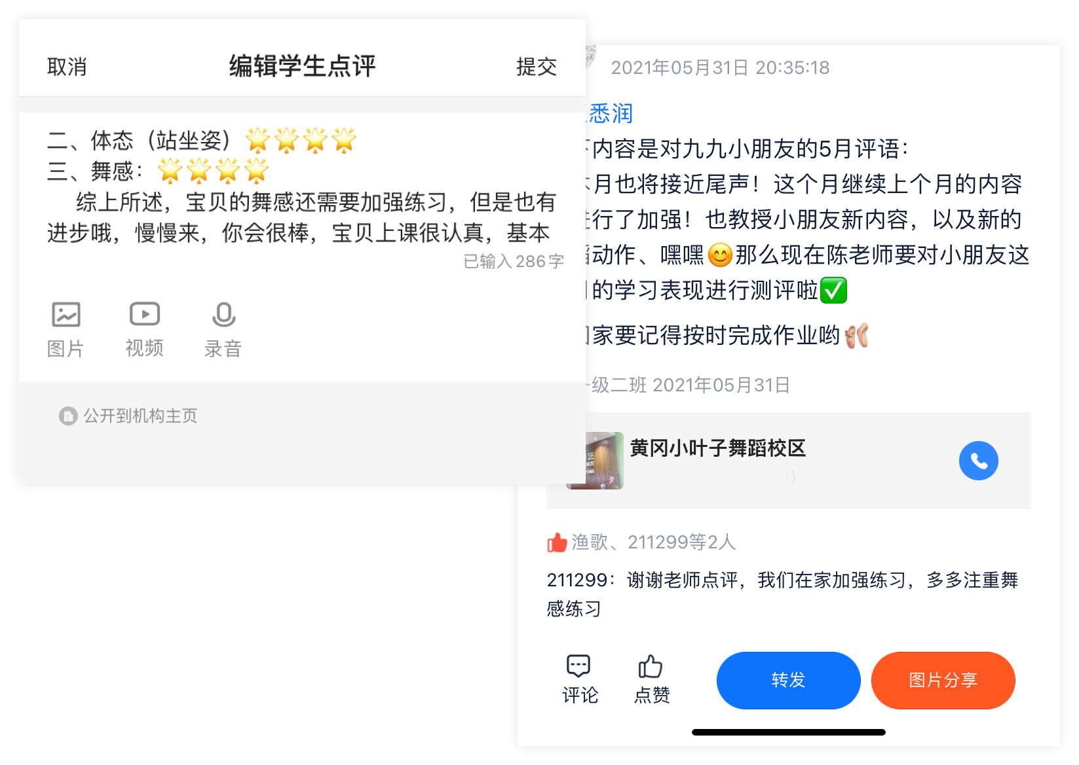This screenshot has width=1079, height=765.
Task: Tap the 录音 microphone recording icon
Action: pyautogui.click(x=223, y=315)
